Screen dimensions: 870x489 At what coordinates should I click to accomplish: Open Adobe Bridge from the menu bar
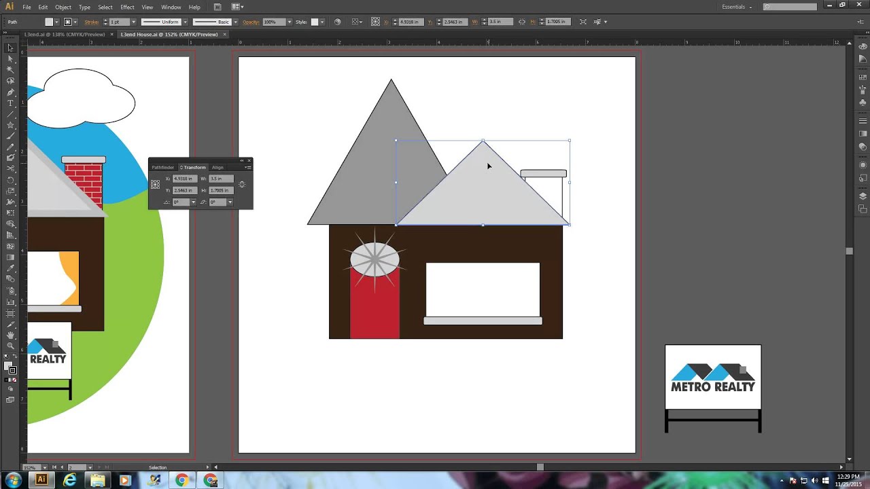click(x=217, y=7)
